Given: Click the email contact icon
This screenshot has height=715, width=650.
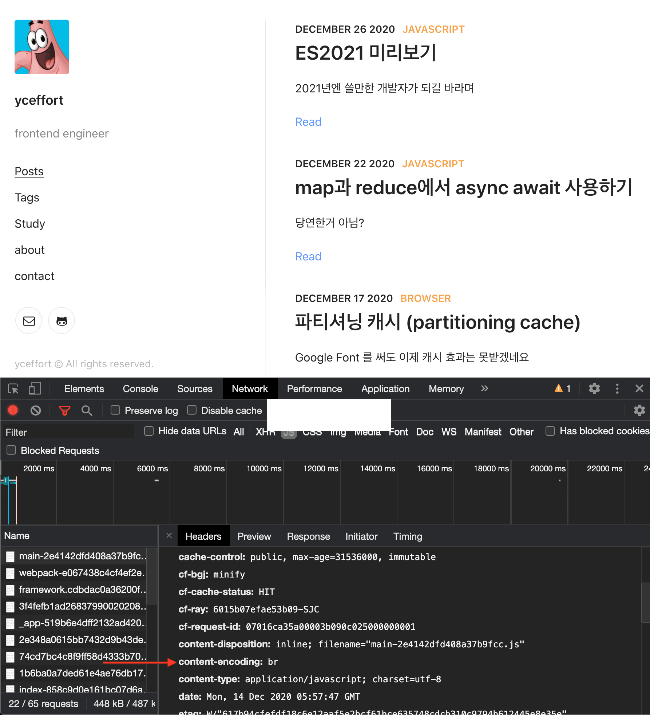Looking at the screenshot, I should click(x=28, y=321).
